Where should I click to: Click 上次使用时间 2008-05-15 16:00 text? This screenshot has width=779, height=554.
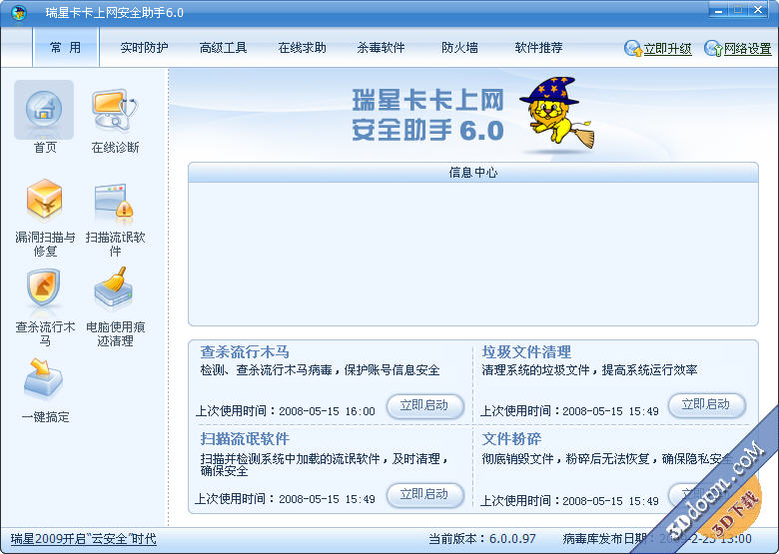286,411
